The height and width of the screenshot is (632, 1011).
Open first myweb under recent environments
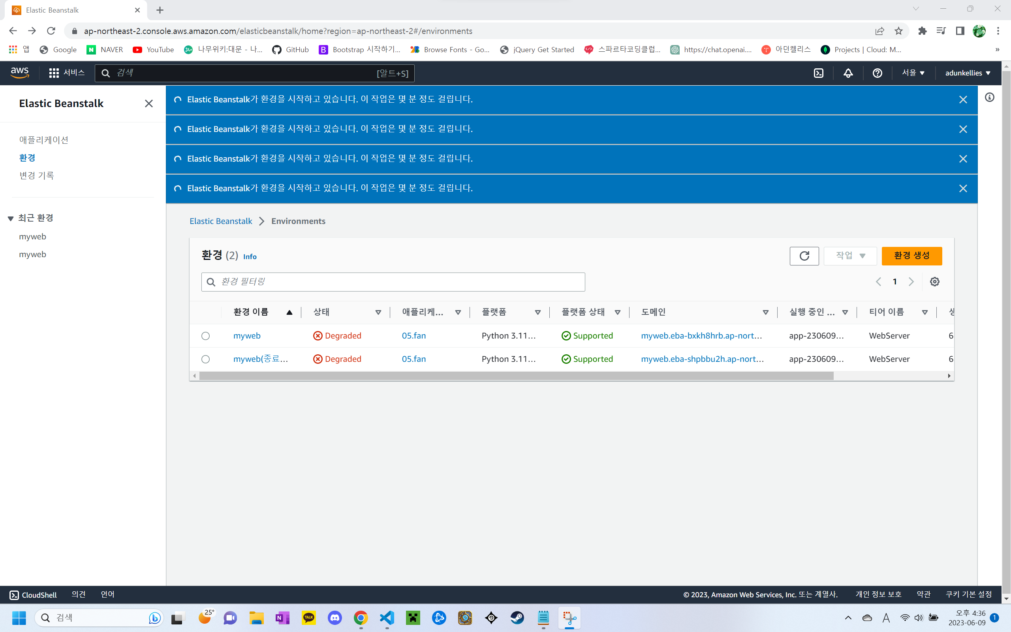coord(33,237)
